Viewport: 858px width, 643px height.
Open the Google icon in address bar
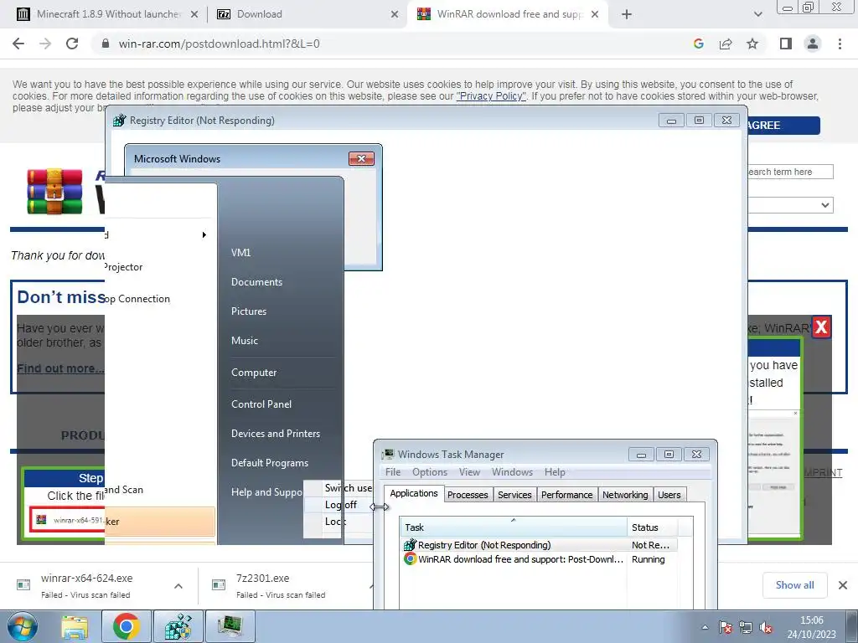click(698, 44)
